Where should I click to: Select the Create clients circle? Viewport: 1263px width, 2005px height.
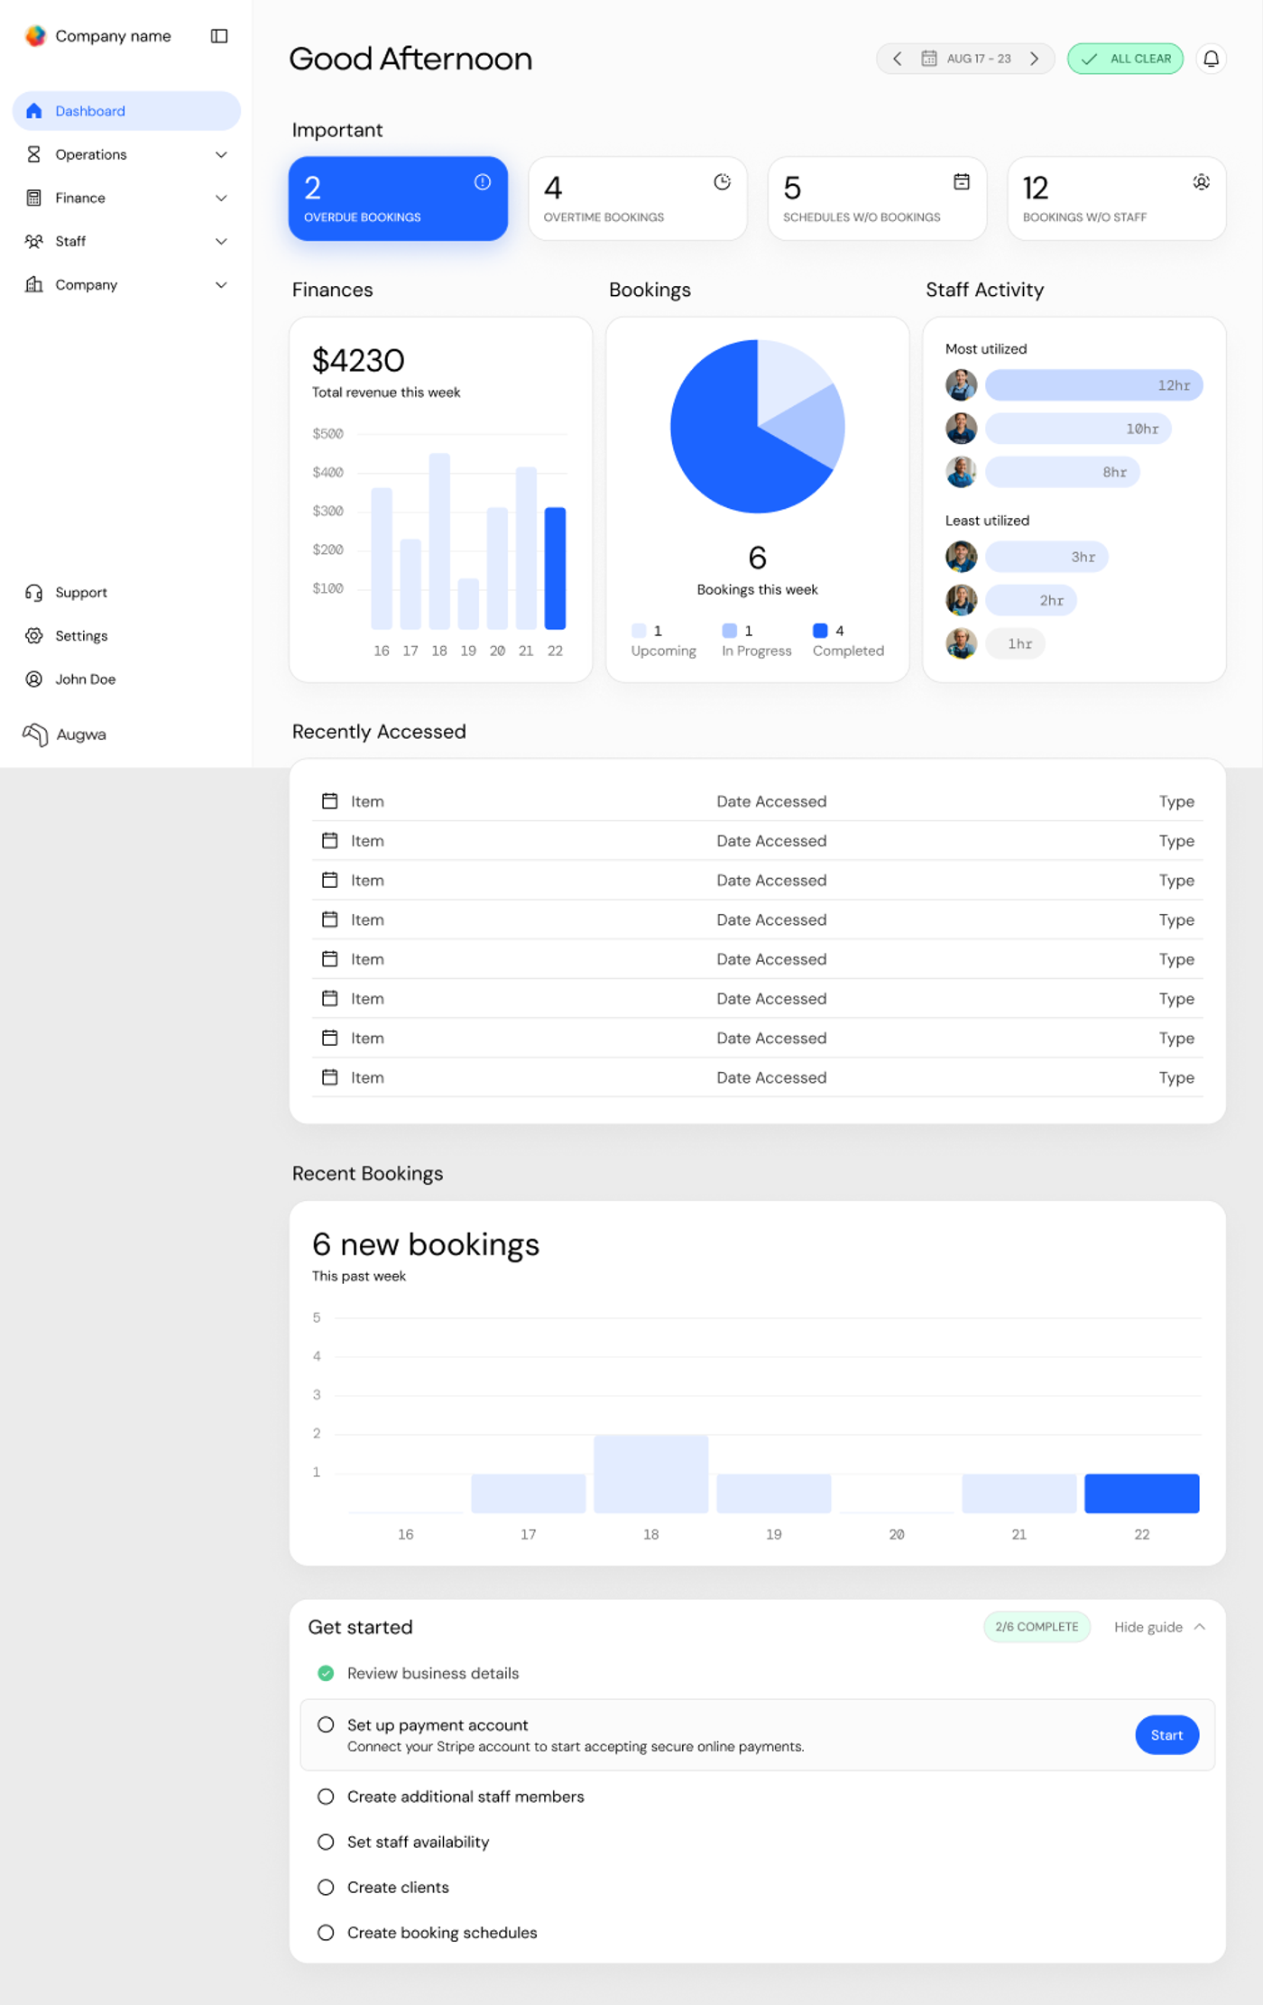point(326,1887)
